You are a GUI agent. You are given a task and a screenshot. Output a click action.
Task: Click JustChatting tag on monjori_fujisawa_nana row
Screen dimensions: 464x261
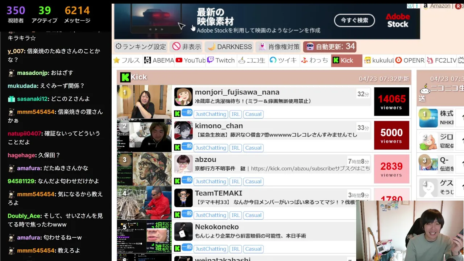tap(211, 114)
